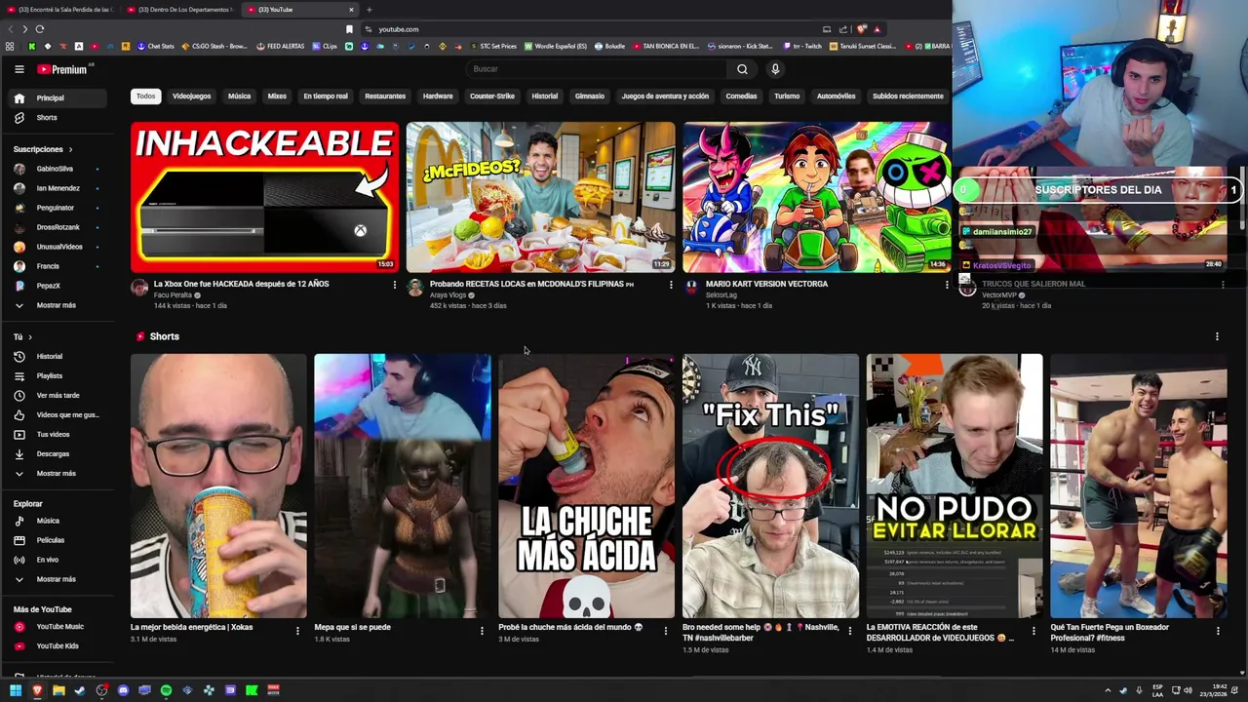Start voice search with microphone icon

tap(775, 69)
